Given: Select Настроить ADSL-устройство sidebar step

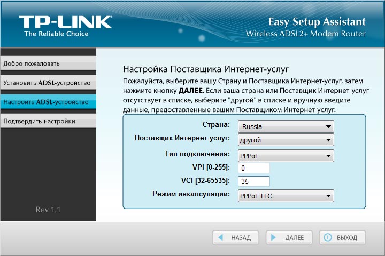Looking at the screenshot, I should (48, 102).
